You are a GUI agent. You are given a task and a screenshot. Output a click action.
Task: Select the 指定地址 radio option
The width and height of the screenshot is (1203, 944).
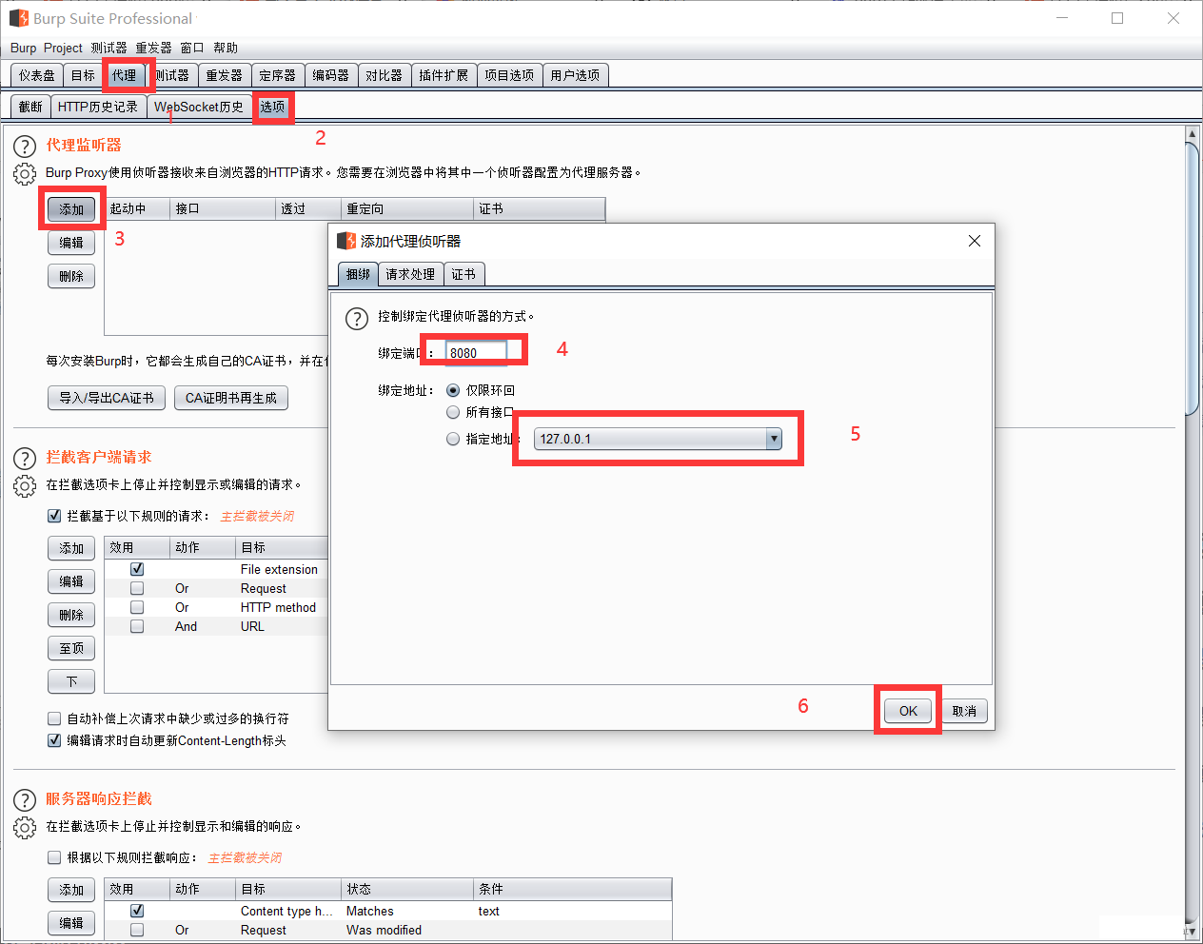453,439
